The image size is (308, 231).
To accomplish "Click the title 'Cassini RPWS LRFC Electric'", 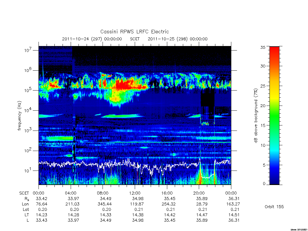I will click(134, 32).
